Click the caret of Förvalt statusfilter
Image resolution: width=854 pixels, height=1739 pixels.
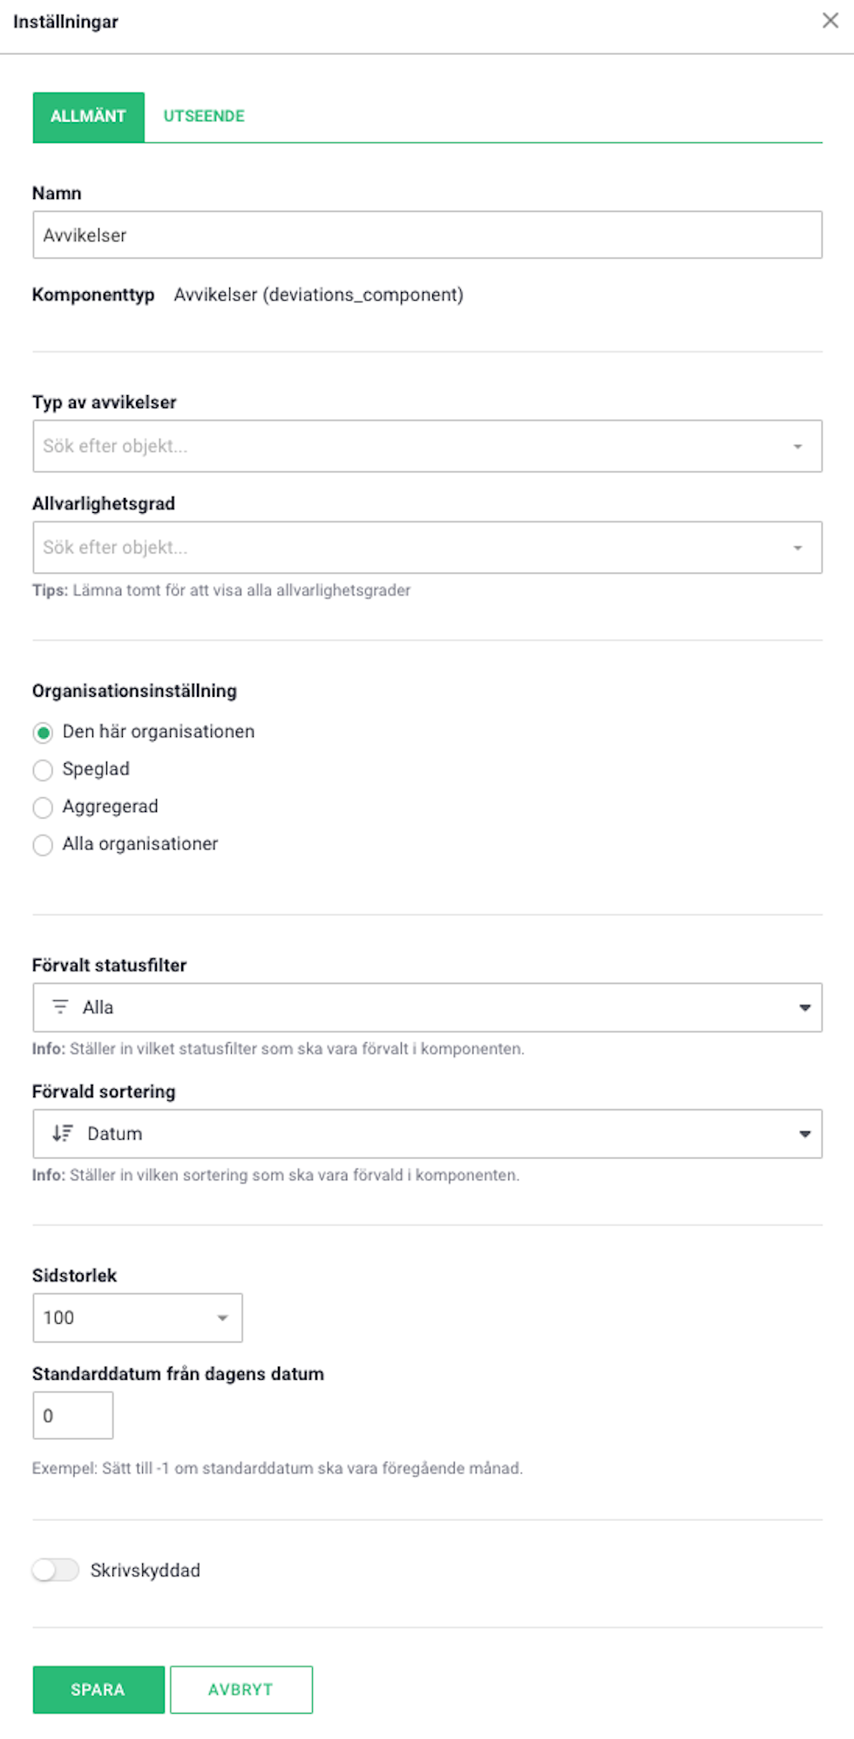(804, 1008)
